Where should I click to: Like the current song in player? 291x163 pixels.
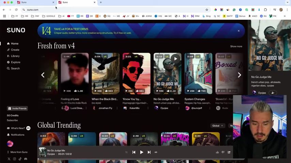coord(217,152)
